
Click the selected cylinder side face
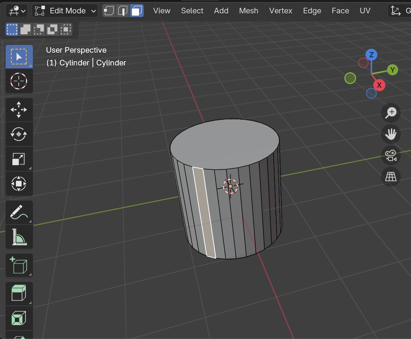(x=204, y=212)
